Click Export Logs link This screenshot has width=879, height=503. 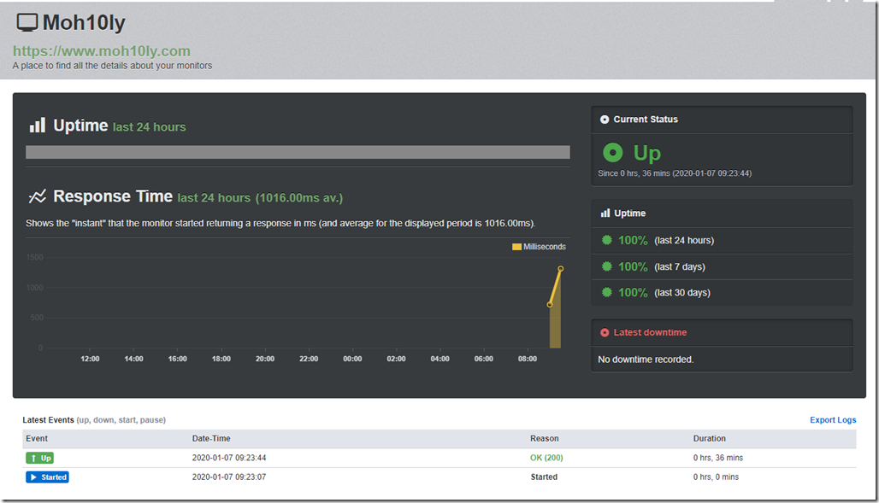[832, 420]
